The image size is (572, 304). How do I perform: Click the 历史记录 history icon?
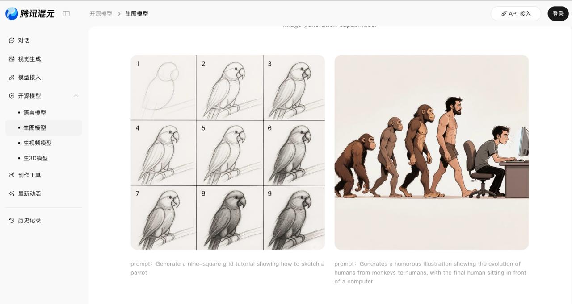tap(12, 220)
